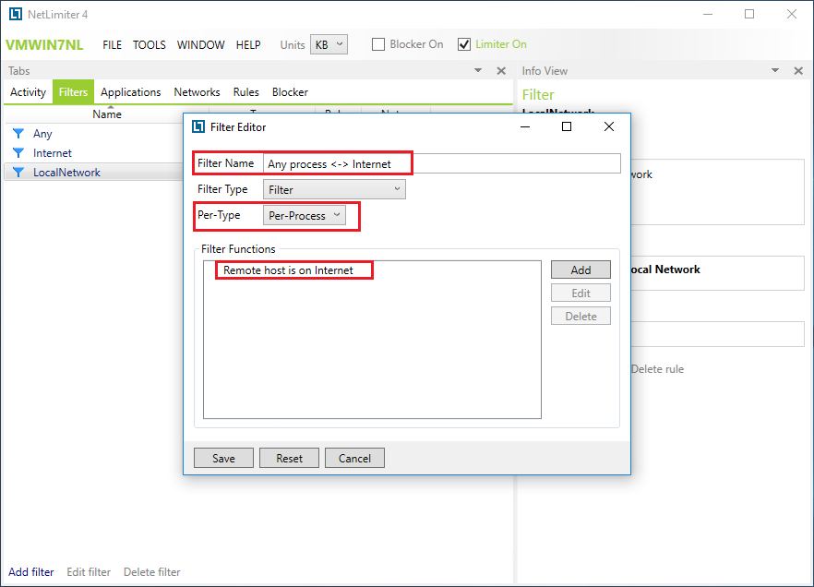
Task: Maximize the Filter Editor dialog
Action: (x=567, y=127)
